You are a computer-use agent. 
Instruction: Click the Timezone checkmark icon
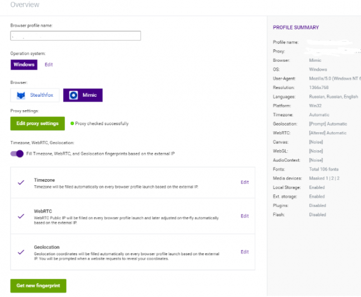tap(21, 182)
